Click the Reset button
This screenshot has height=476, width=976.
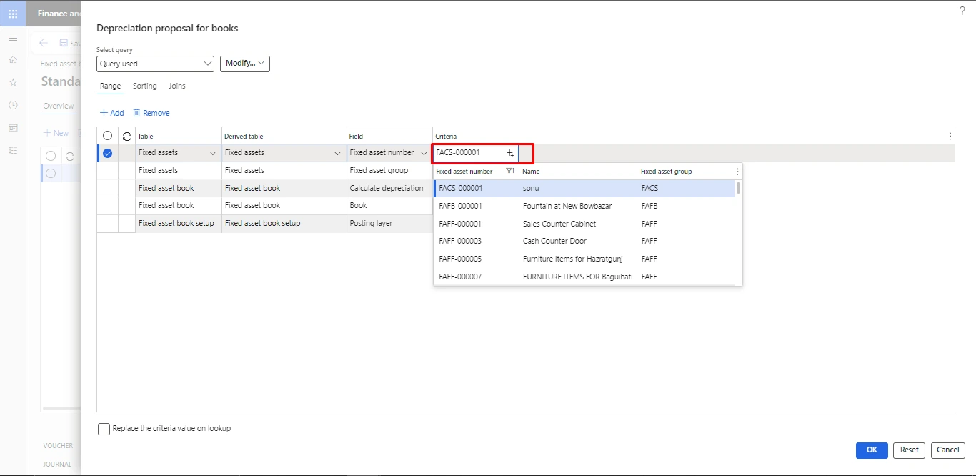coord(909,450)
